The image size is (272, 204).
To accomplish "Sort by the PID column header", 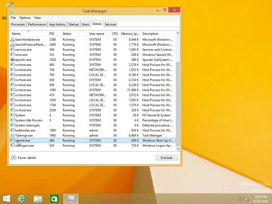I will [54, 34].
